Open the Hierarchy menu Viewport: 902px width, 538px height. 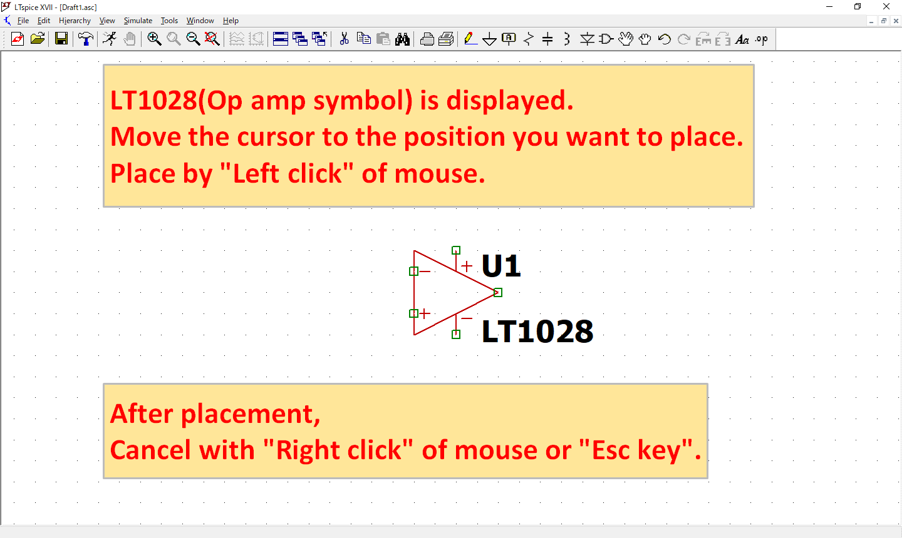(75, 20)
